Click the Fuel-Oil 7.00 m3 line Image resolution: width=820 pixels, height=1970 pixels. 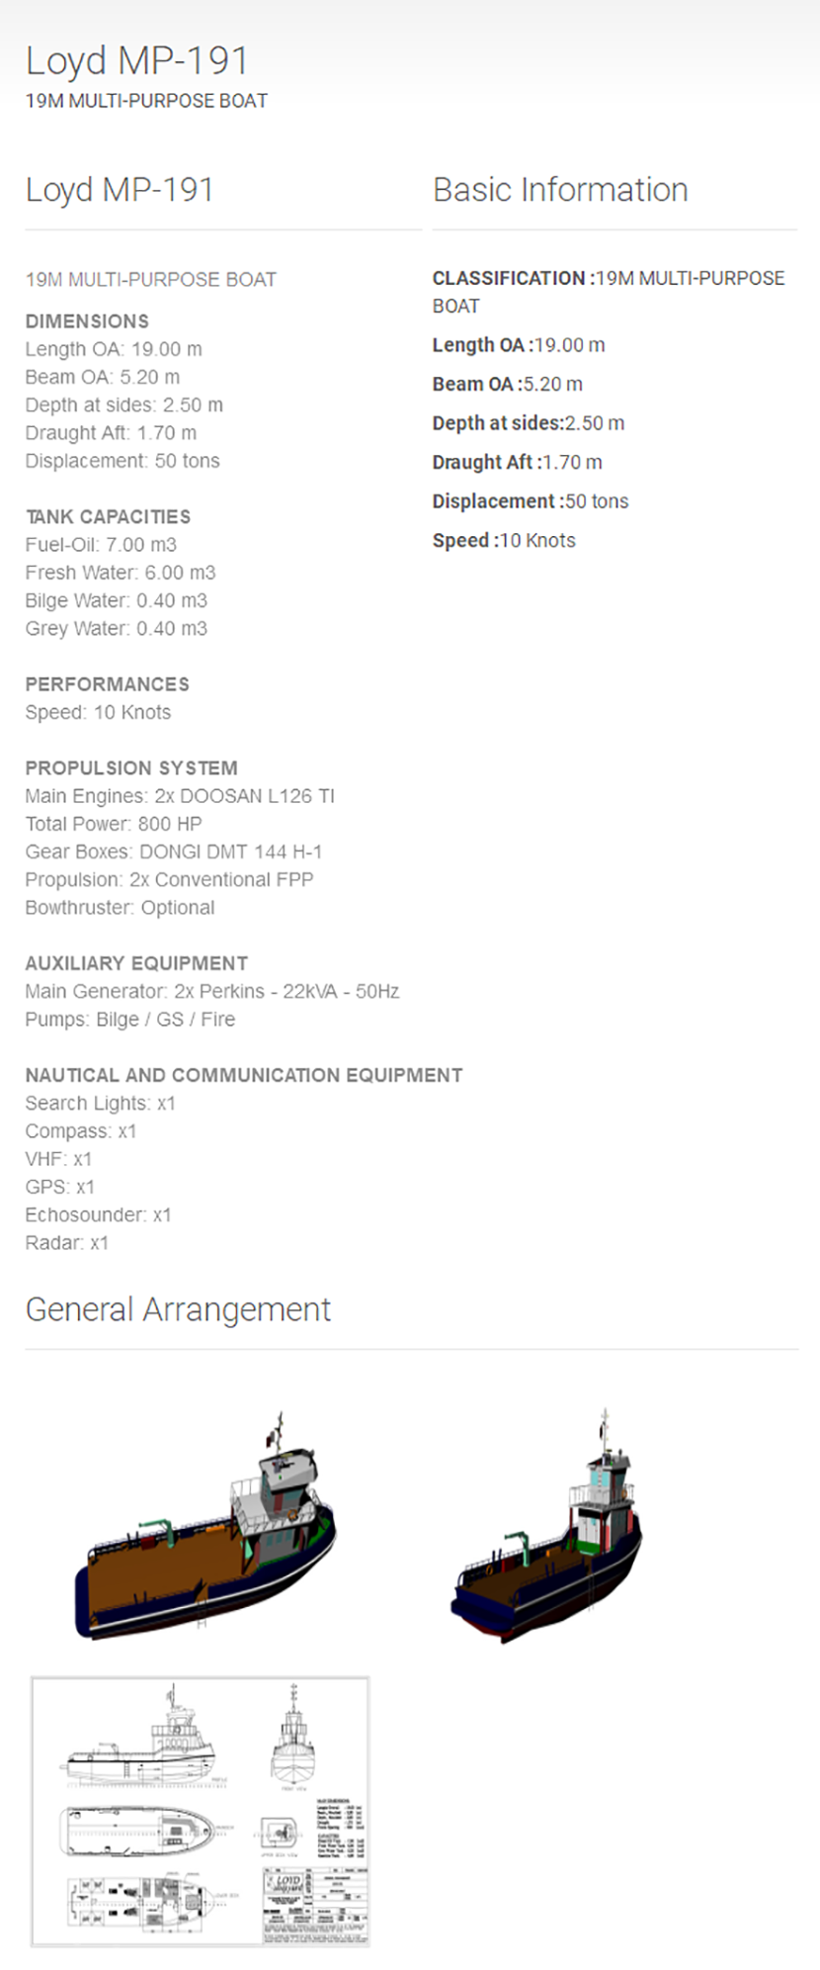pos(101,545)
